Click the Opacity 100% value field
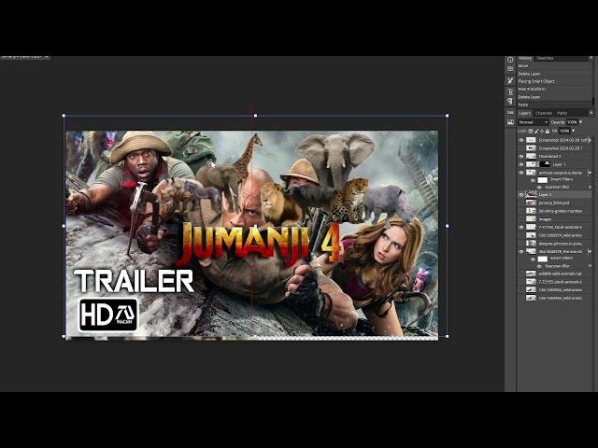This screenshot has height=448, width=598. 572,122
